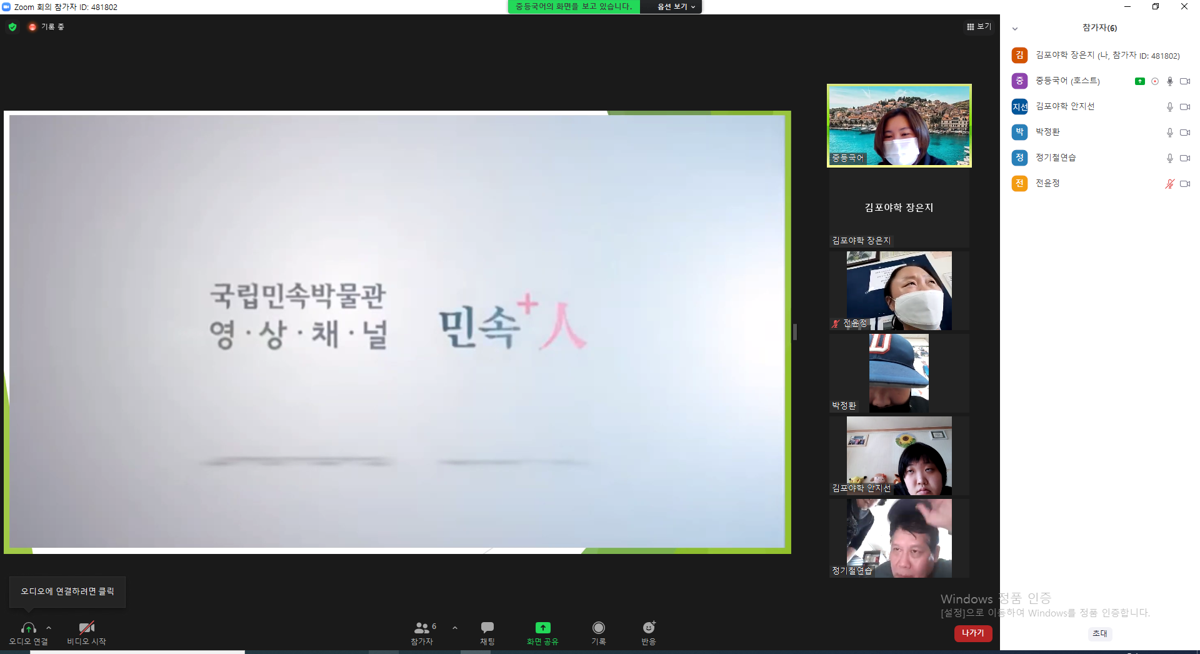Click the microphone icon for 김포야학 안지선
Image resolution: width=1200 pixels, height=654 pixels.
point(1170,107)
